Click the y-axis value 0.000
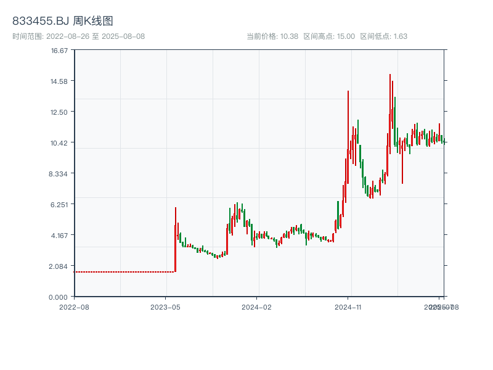This screenshot has width=493, height=370. click(x=58, y=297)
